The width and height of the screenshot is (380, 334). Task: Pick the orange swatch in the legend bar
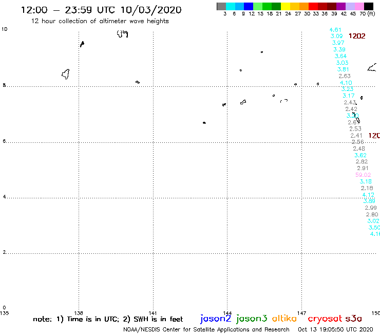(304, 6)
